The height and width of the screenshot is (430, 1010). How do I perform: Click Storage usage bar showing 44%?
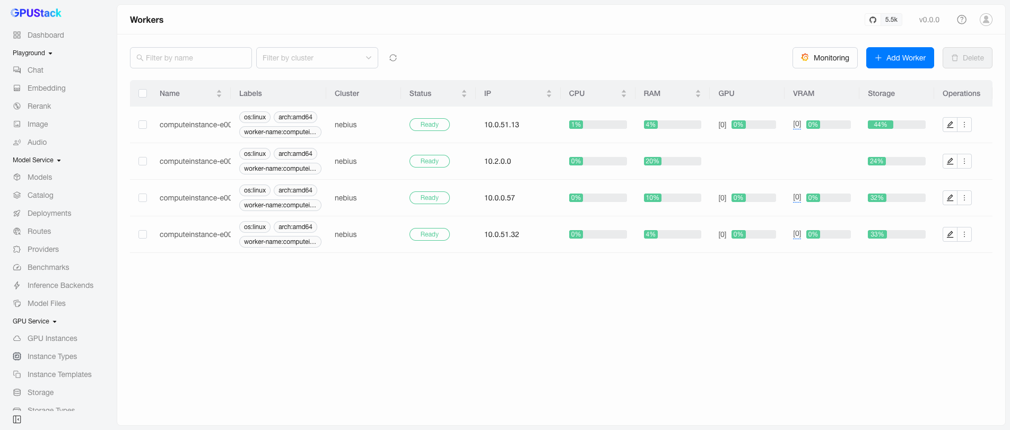[x=896, y=125]
